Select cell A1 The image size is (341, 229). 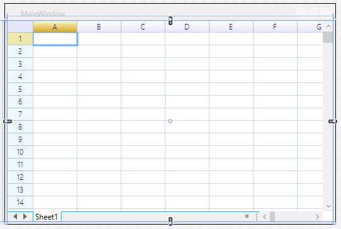55,39
